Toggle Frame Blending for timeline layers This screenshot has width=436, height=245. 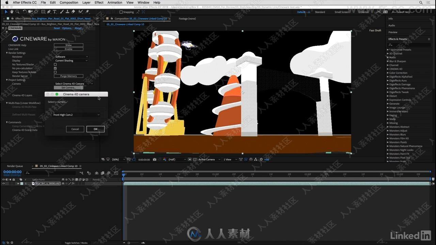point(103,173)
